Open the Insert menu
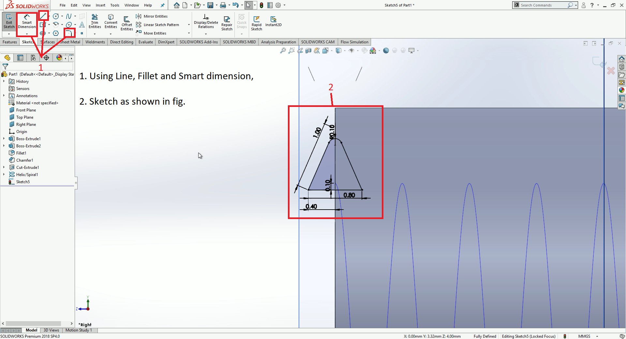The height and width of the screenshot is (339, 626). click(x=100, y=5)
